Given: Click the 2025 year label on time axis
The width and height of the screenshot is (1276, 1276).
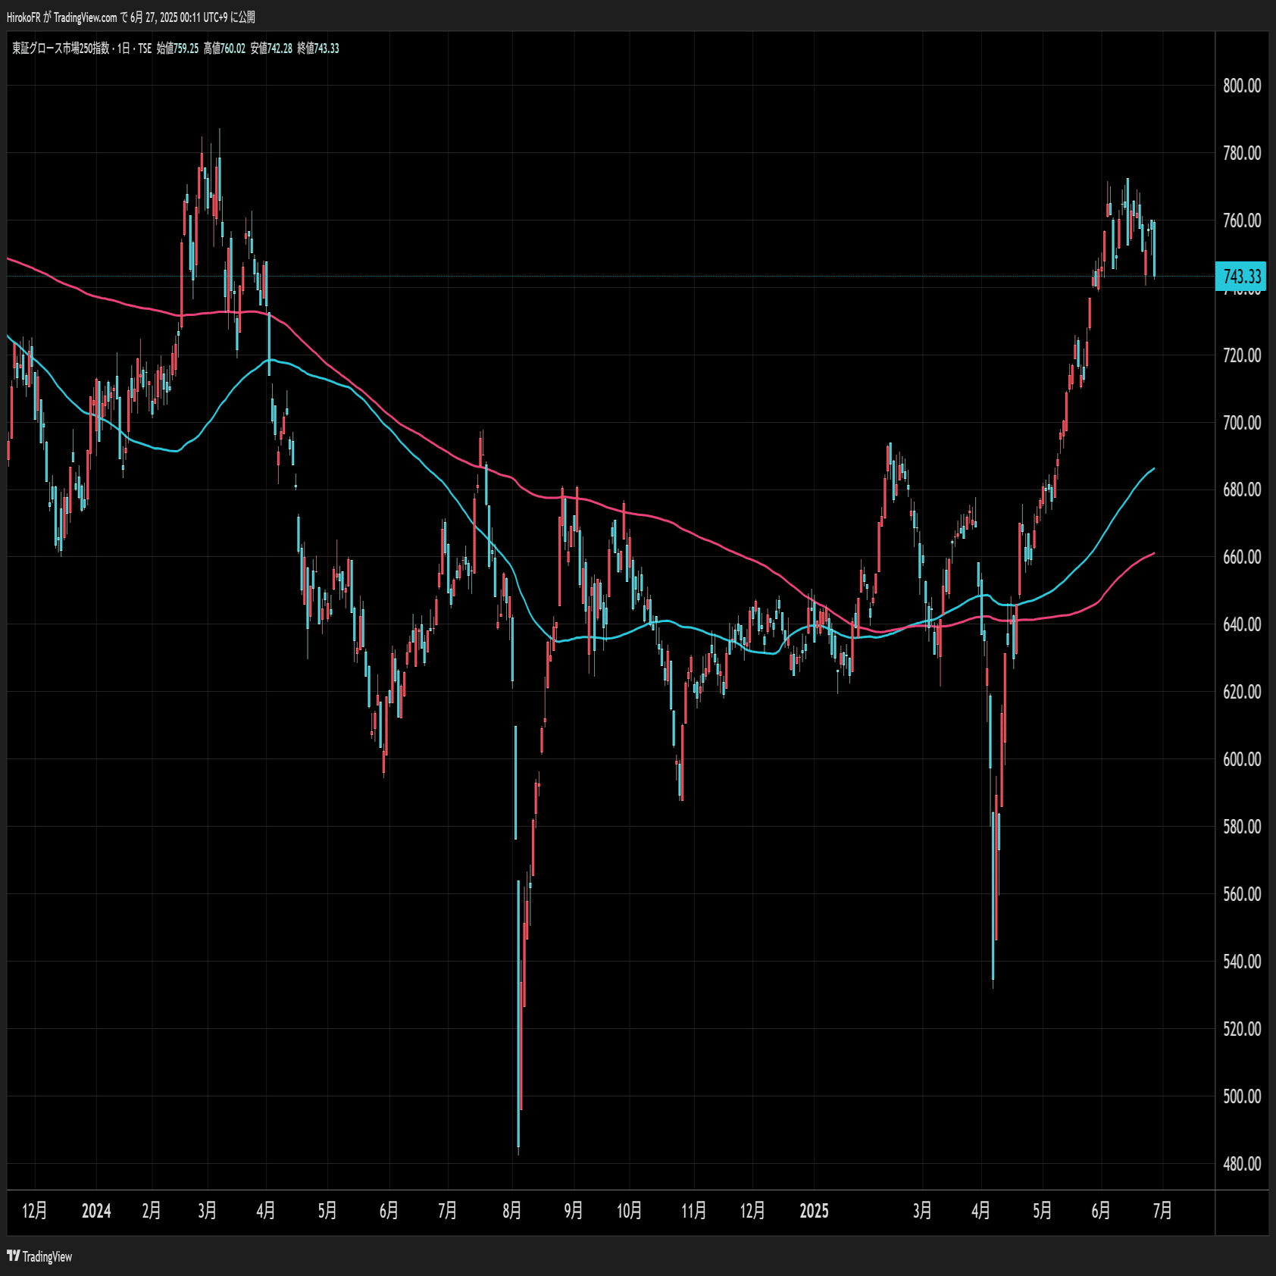Looking at the screenshot, I should [815, 1211].
